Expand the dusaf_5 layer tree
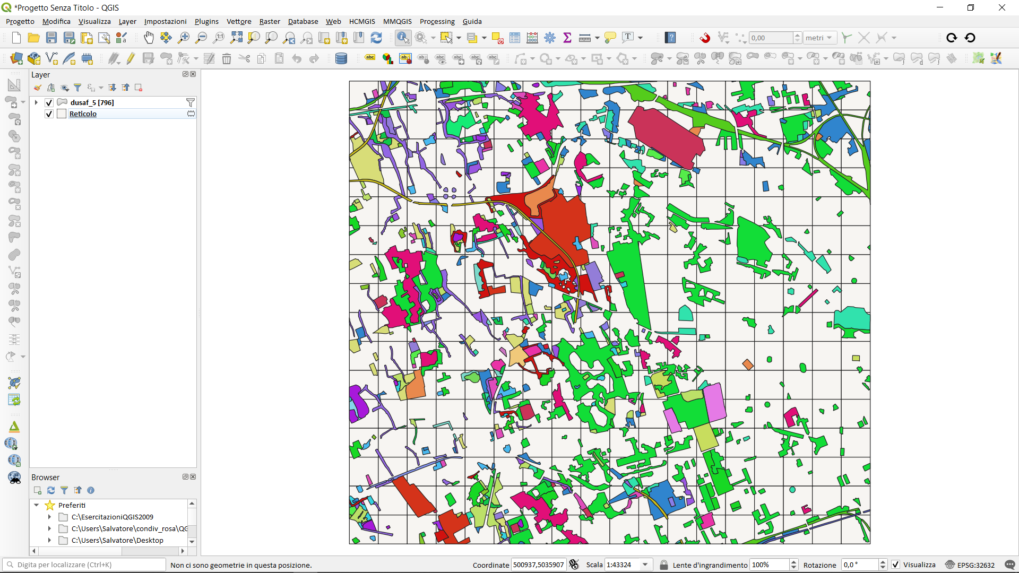Viewport: 1019px width, 573px height. [36, 102]
